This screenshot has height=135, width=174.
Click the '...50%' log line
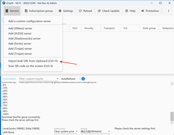pyautogui.click(x=5, y=99)
